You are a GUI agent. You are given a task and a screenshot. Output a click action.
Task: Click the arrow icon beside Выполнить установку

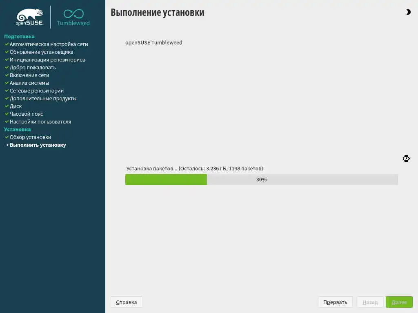(x=7, y=145)
